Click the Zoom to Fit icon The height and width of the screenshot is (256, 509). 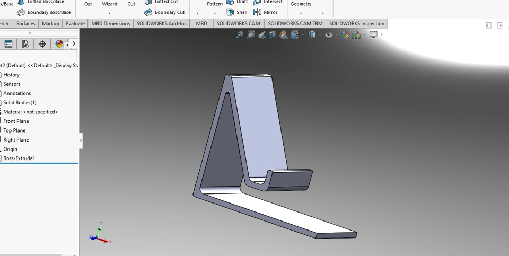240,34
